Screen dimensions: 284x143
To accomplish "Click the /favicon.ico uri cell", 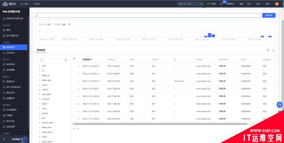I will 179,81.
